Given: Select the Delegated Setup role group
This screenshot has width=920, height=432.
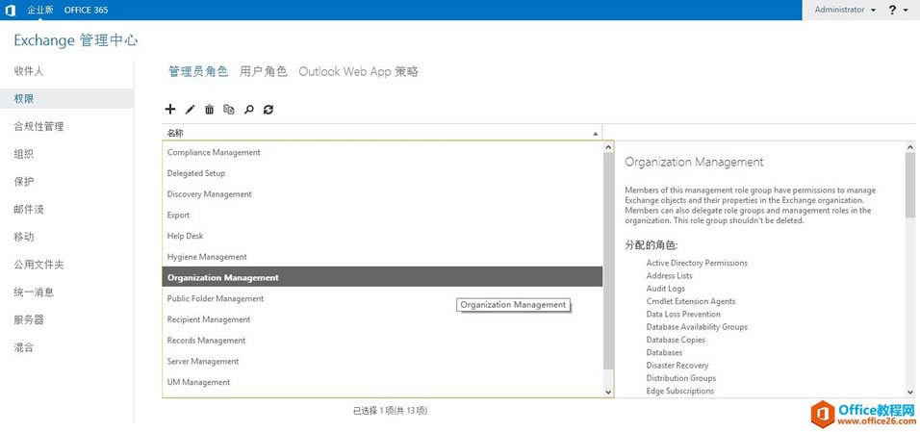Looking at the screenshot, I should click(383, 173).
